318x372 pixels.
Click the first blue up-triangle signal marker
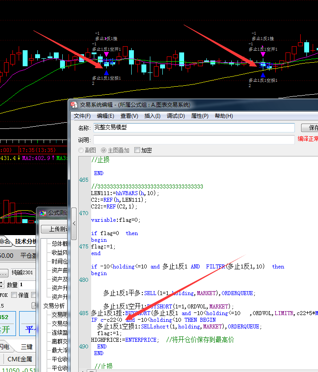pos(106,72)
